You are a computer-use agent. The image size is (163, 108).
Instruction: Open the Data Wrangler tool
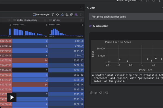point(41,15)
